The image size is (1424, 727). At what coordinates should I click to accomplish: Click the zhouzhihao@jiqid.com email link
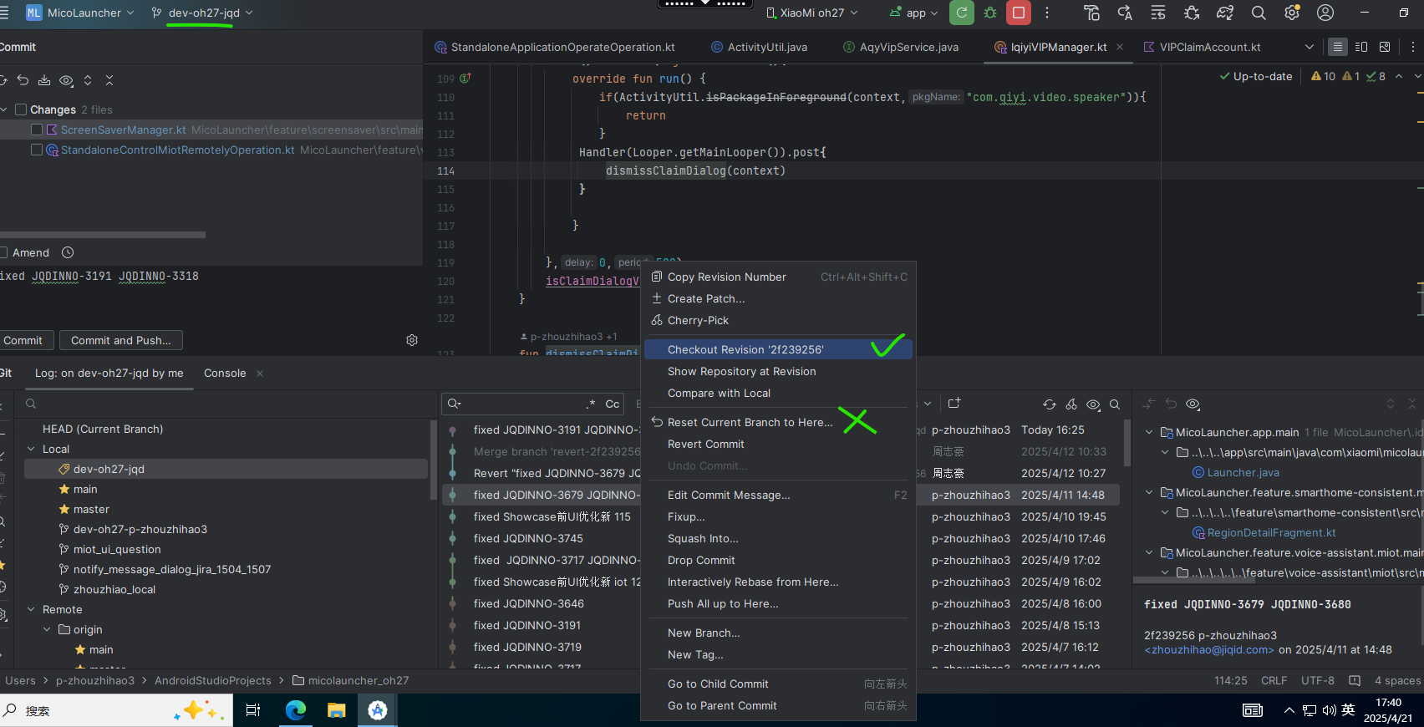point(1209,649)
